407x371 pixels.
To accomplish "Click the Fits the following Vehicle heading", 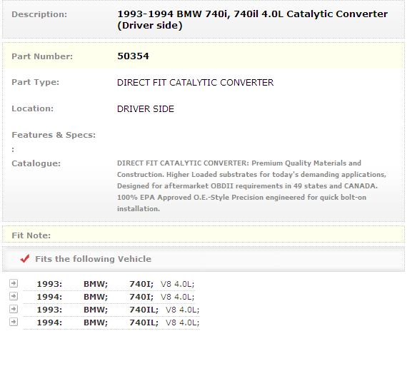I will pyautogui.click(x=94, y=259).
